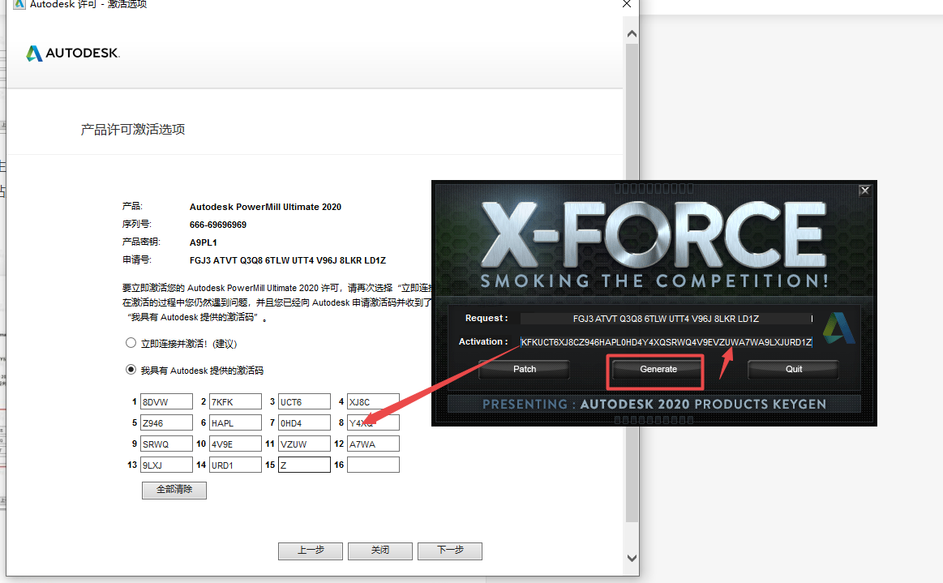Click the Quit button in X-Force window
The height and width of the screenshot is (583, 943).
click(x=793, y=369)
